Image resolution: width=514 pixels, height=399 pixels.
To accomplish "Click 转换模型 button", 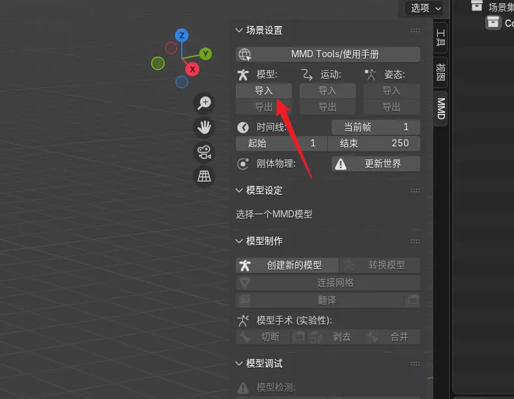I will 380,265.
